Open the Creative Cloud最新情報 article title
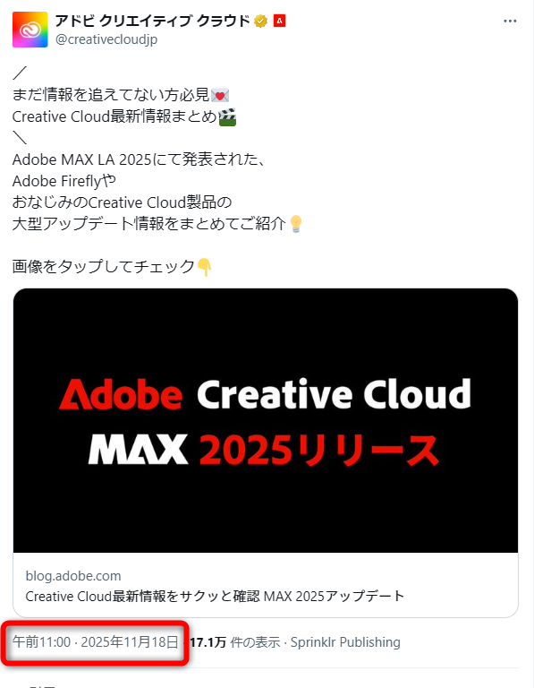534x688 pixels. (215, 596)
